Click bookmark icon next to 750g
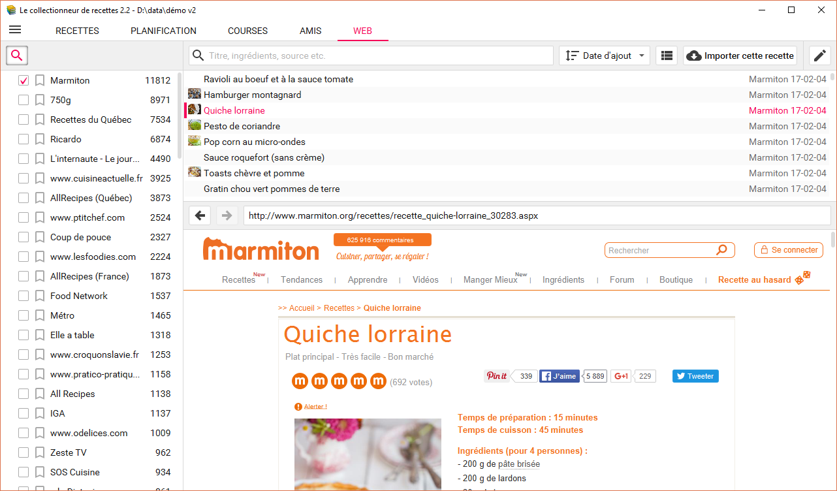 [x=40, y=100]
